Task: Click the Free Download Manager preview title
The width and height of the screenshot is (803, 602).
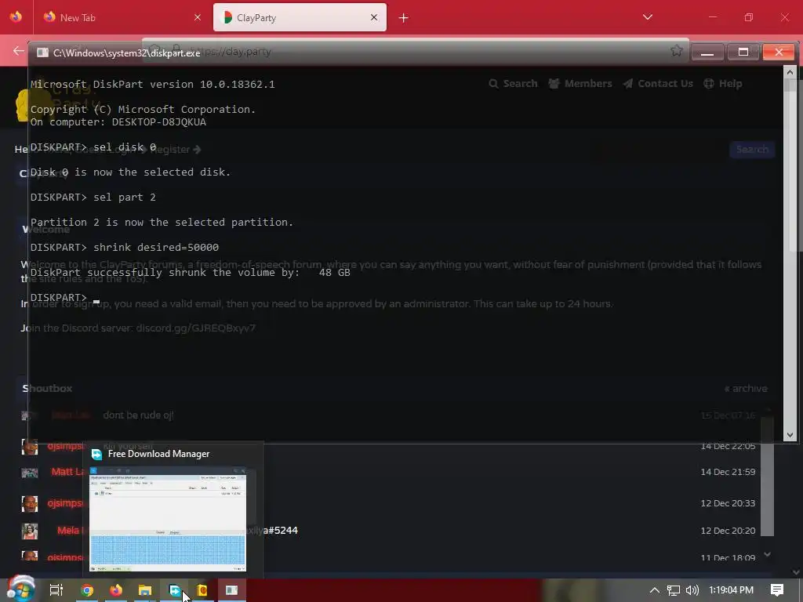Action: 158,454
